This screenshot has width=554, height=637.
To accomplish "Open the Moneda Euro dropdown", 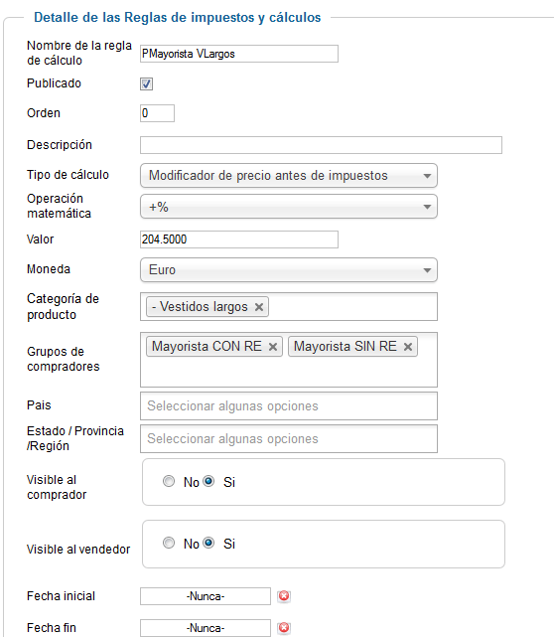I will tap(289, 269).
